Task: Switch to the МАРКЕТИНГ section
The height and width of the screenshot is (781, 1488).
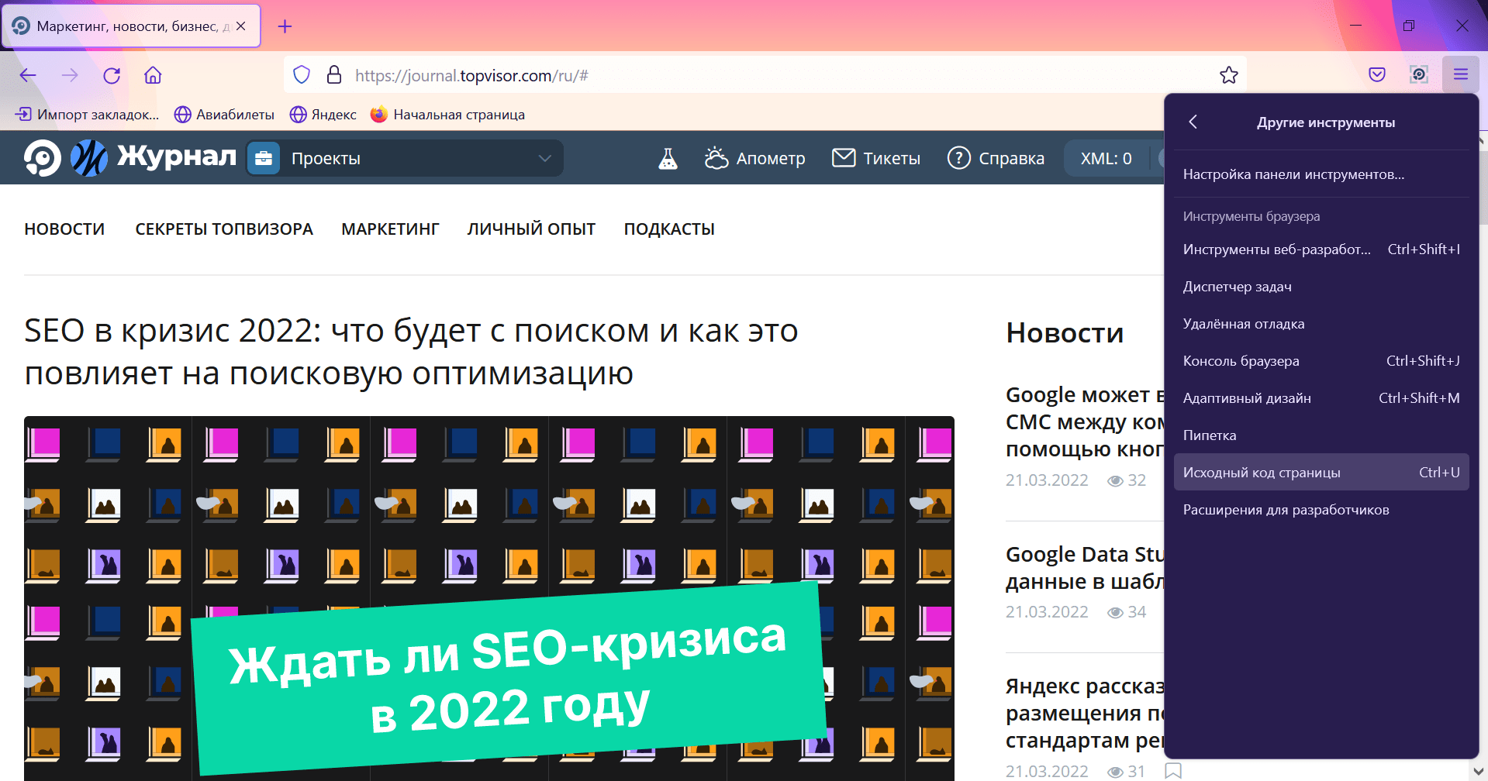Action: [x=390, y=228]
